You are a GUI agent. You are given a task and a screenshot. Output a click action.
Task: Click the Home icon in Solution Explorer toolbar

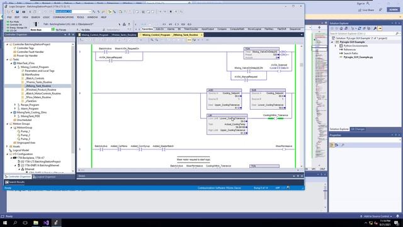341,28
